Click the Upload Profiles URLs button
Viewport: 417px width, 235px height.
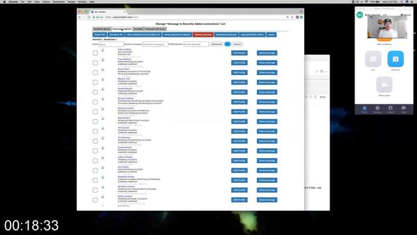(252, 35)
